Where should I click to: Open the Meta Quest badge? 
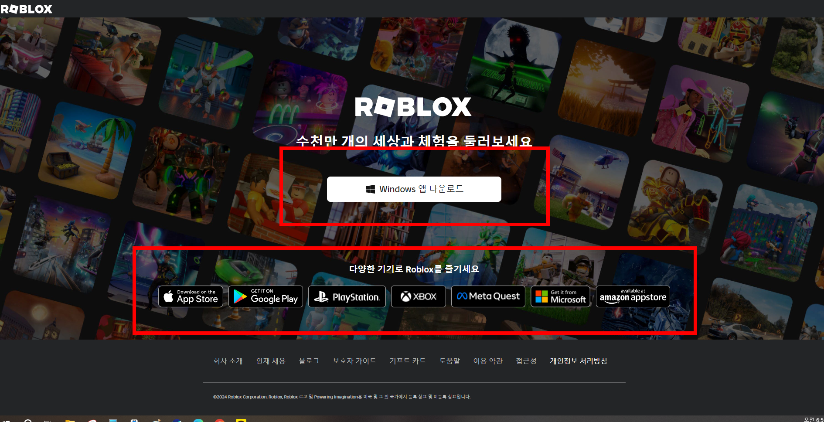click(x=488, y=296)
